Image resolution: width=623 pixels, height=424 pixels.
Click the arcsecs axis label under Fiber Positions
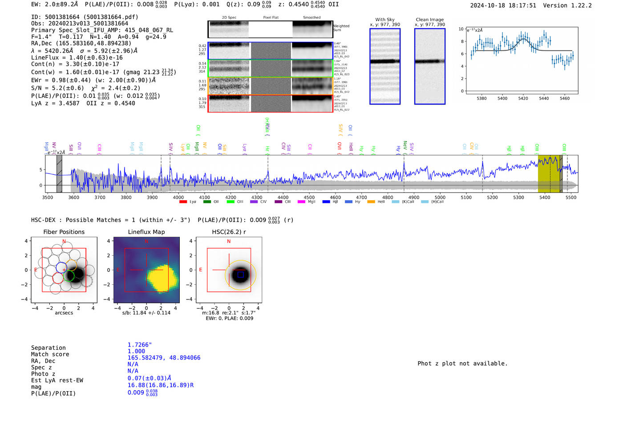tap(64, 313)
